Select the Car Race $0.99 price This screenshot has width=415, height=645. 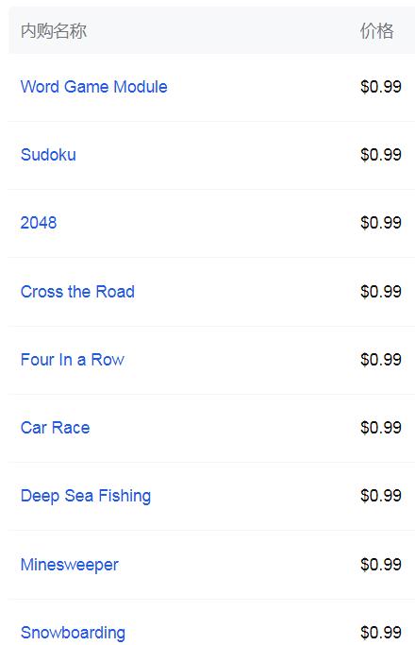click(x=381, y=428)
